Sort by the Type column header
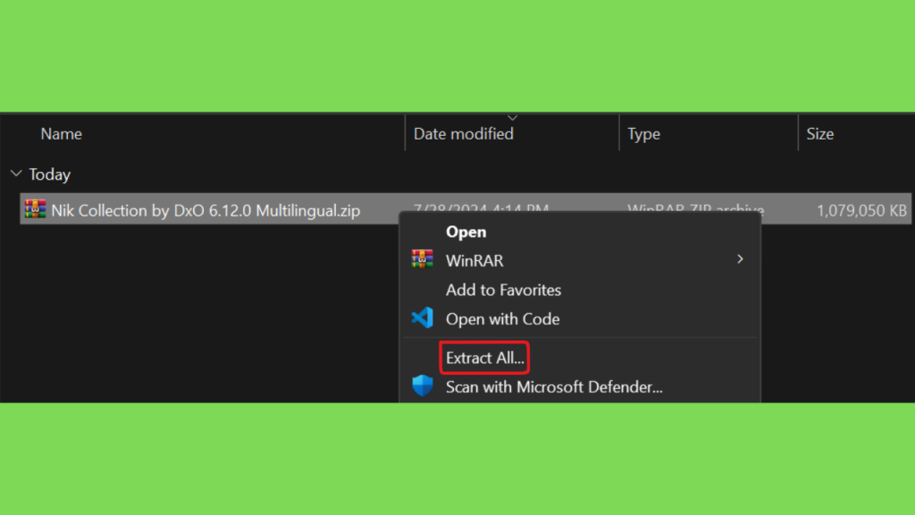 point(643,134)
